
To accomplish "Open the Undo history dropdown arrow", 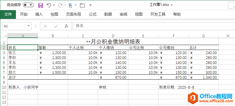I will pos(54,5).
